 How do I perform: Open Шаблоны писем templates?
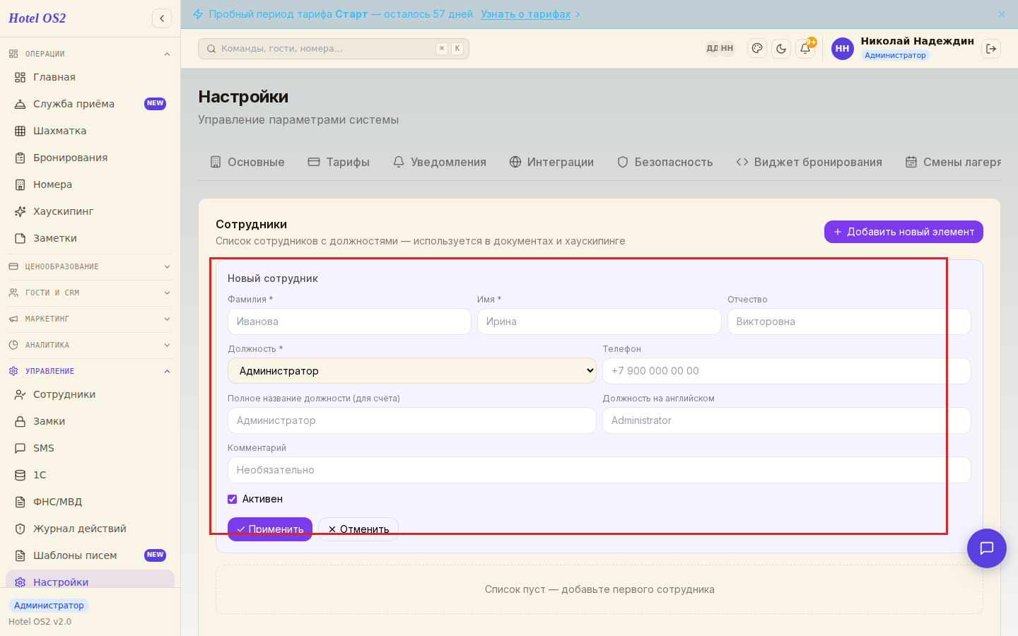[x=89, y=555]
